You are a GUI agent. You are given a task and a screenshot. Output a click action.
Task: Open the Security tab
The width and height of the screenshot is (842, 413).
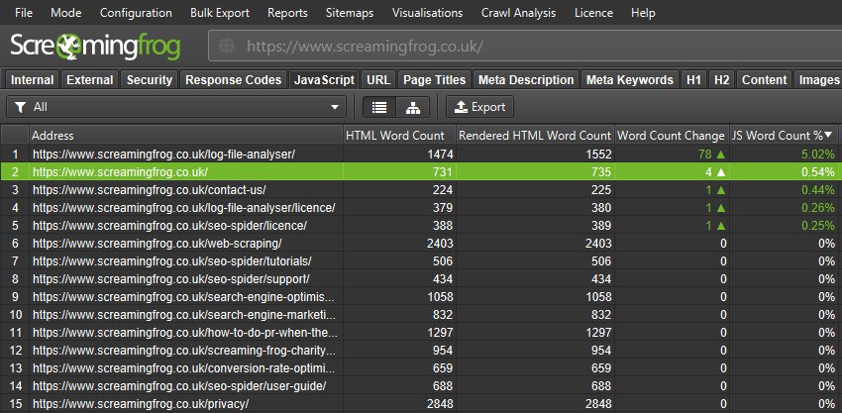click(150, 80)
